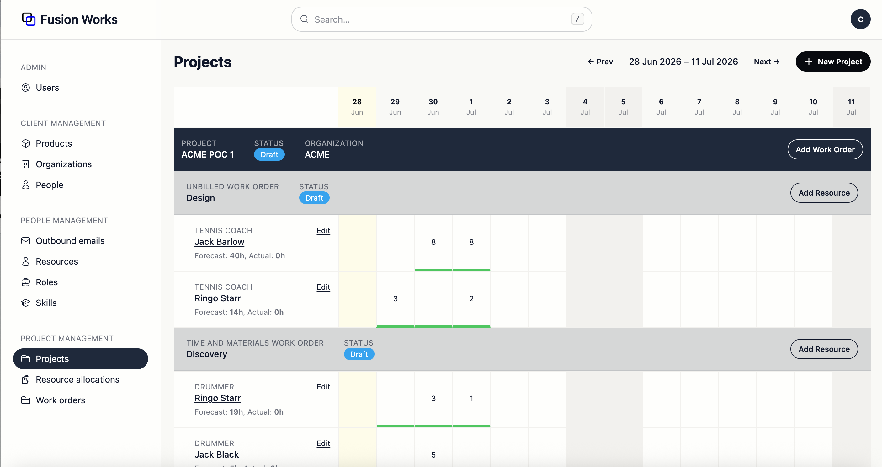Open the Products page
882x467 pixels.
(54, 143)
